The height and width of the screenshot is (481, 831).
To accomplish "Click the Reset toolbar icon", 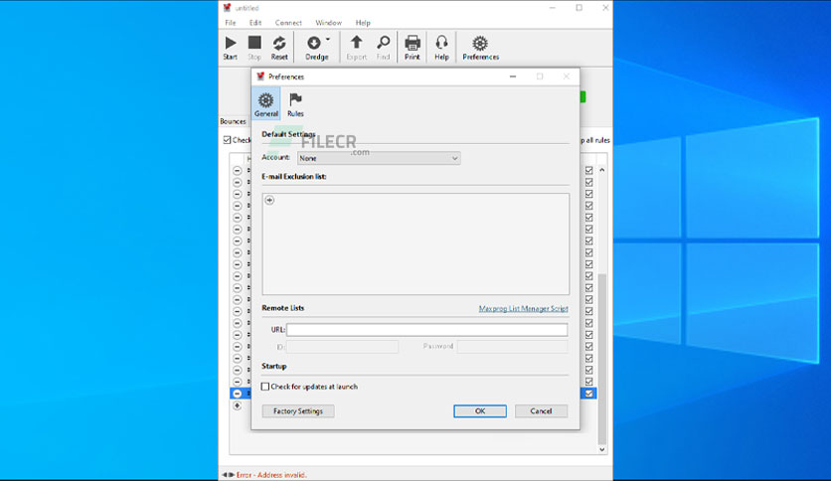I will click(x=279, y=47).
